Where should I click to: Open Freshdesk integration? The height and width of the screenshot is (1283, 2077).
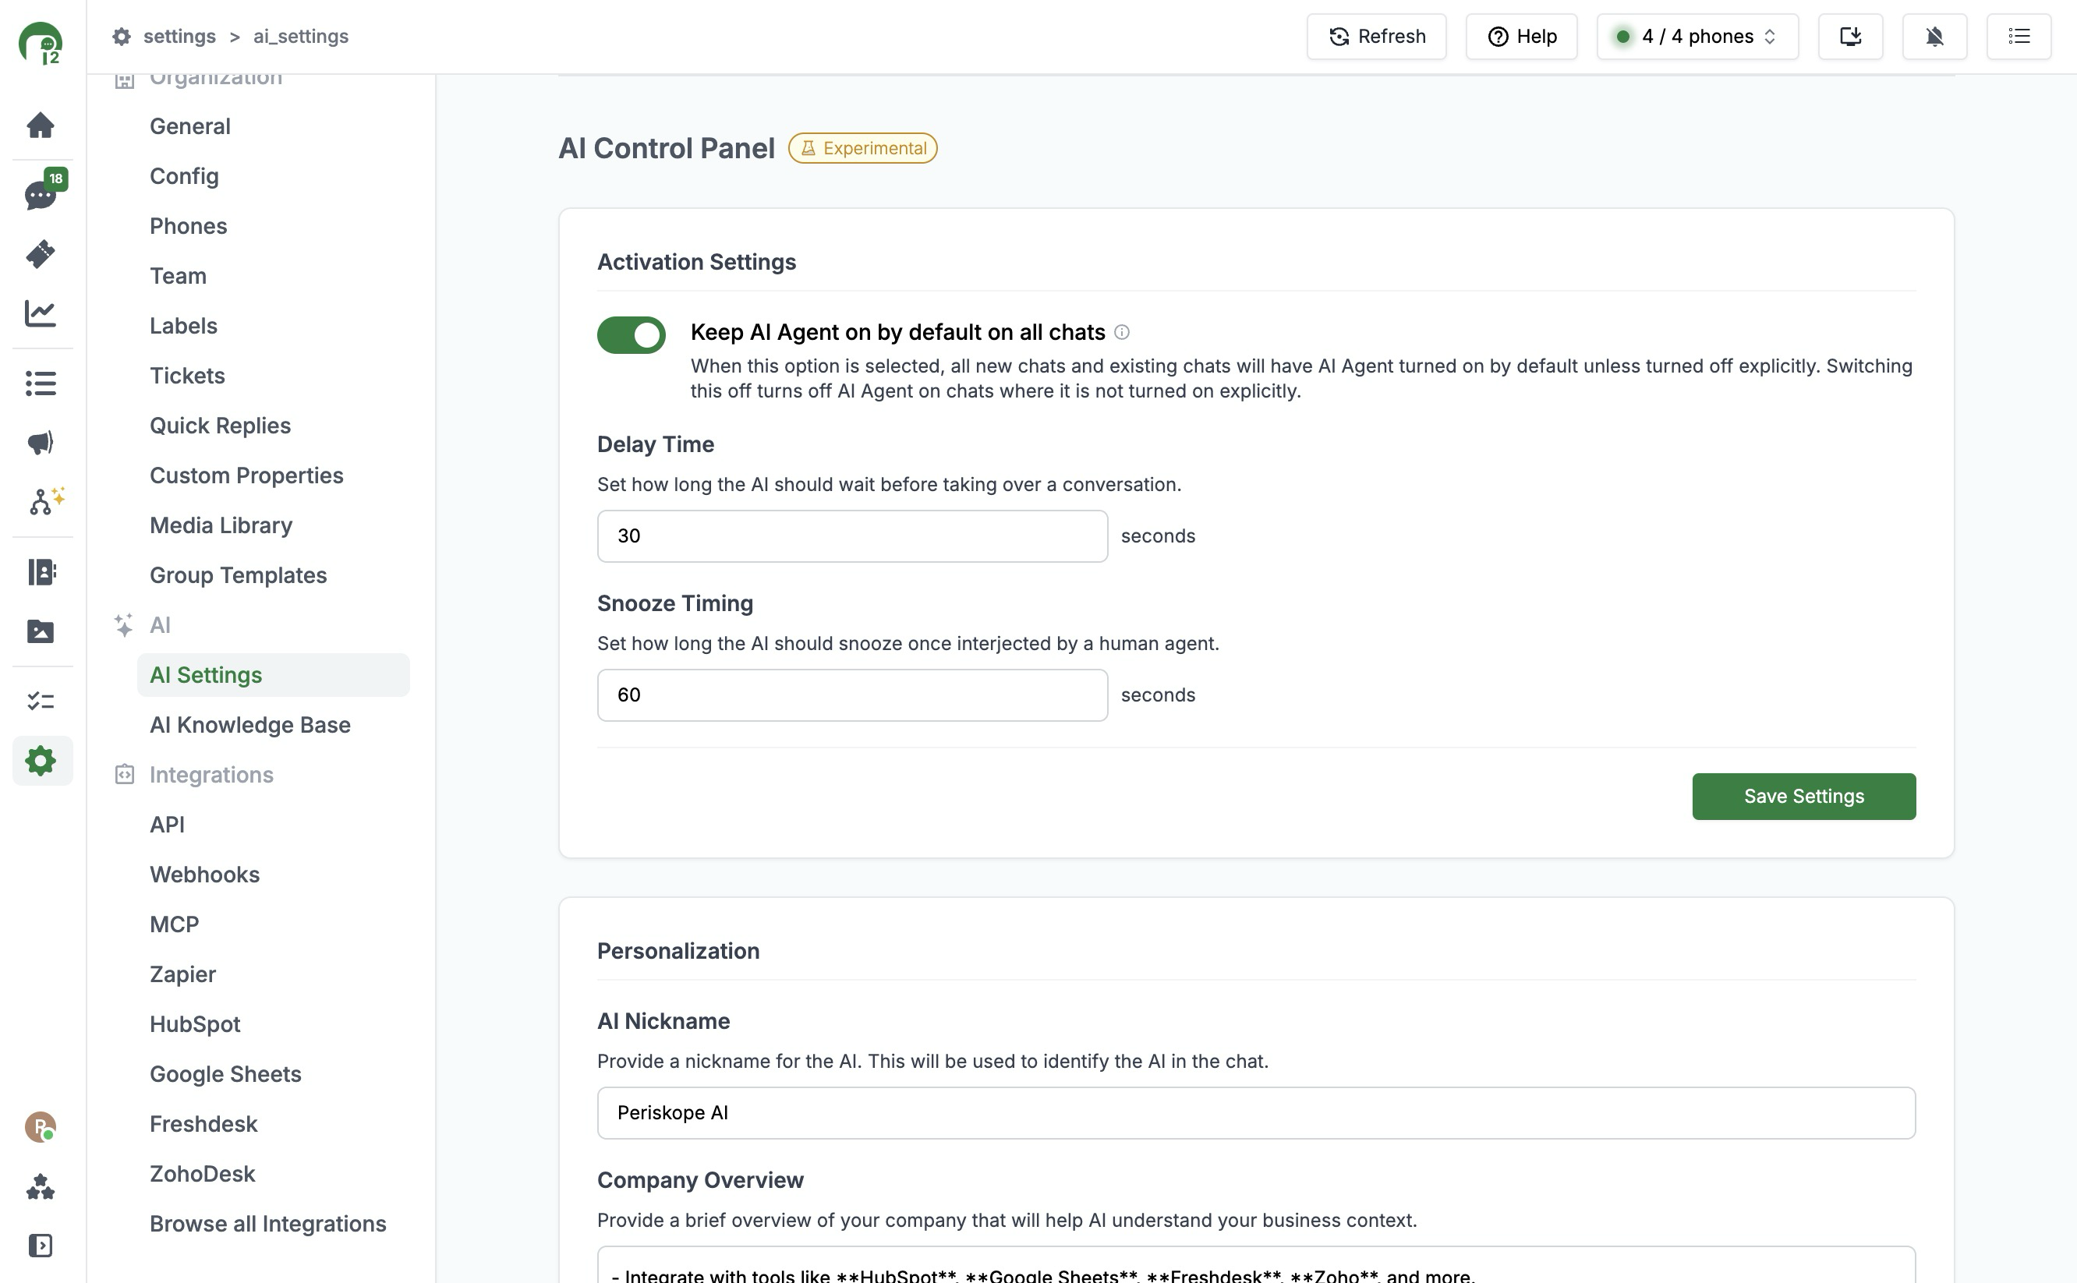point(203,1124)
